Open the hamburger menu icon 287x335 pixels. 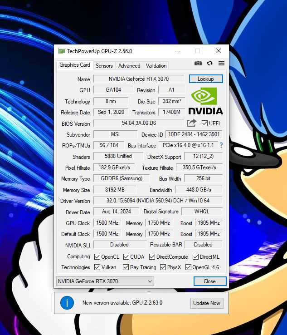[x=221, y=63]
